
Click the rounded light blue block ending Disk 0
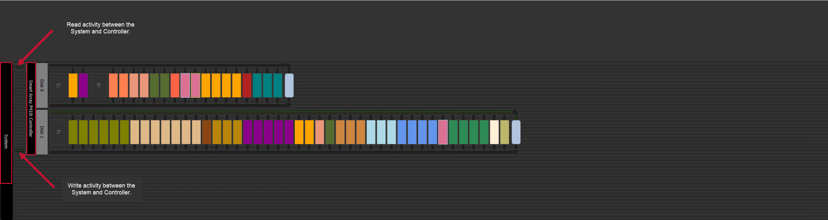(x=289, y=86)
